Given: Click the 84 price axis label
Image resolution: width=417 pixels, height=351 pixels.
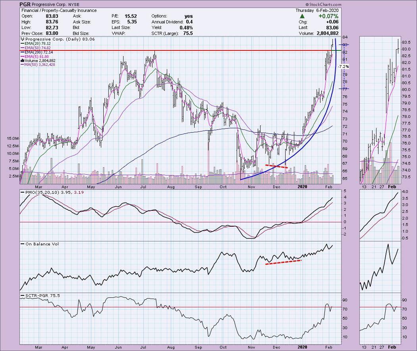Looking at the screenshot, I should point(345,37).
